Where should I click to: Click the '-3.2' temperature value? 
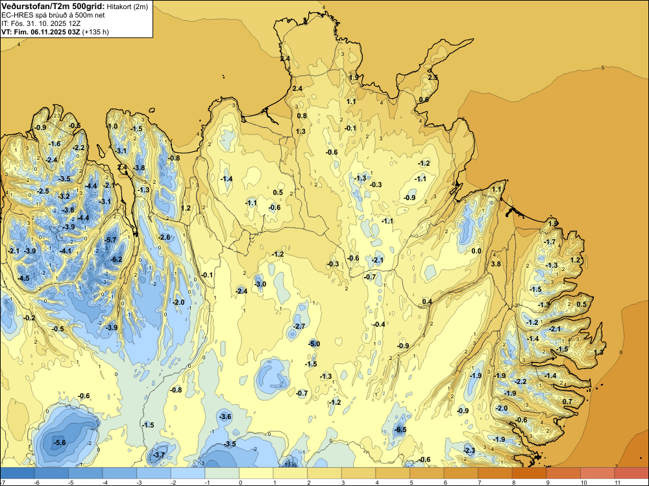pos(64,196)
